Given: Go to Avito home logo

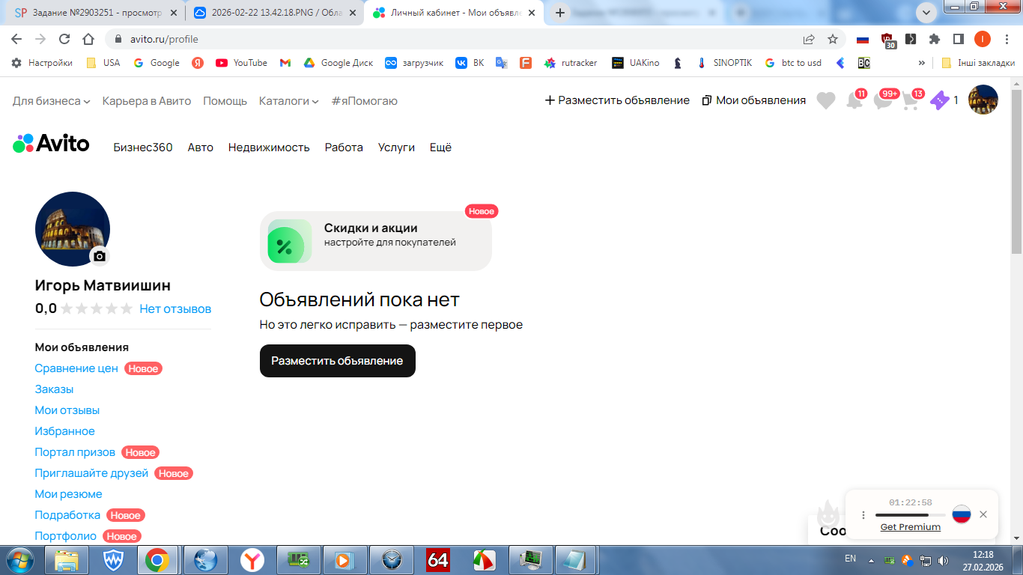Looking at the screenshot, I should click(x=51, y=144).
